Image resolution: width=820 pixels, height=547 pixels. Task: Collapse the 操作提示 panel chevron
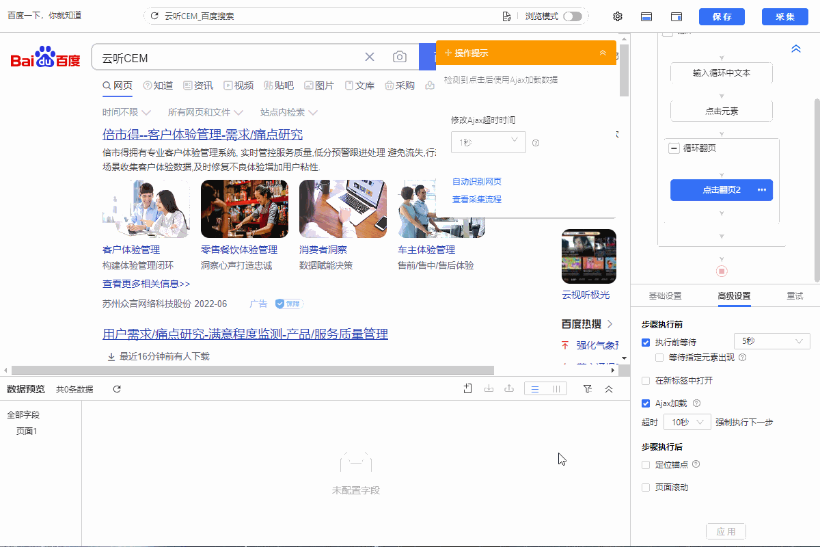click(603, 53)
